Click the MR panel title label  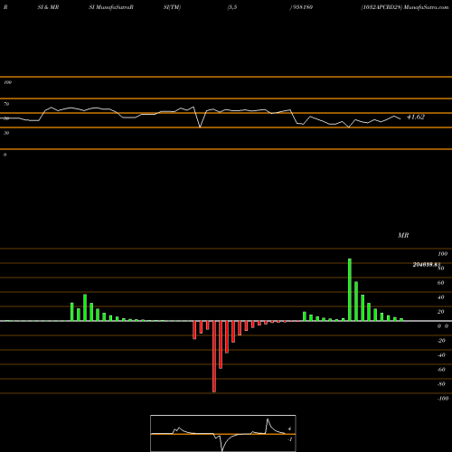pos(403,235)
